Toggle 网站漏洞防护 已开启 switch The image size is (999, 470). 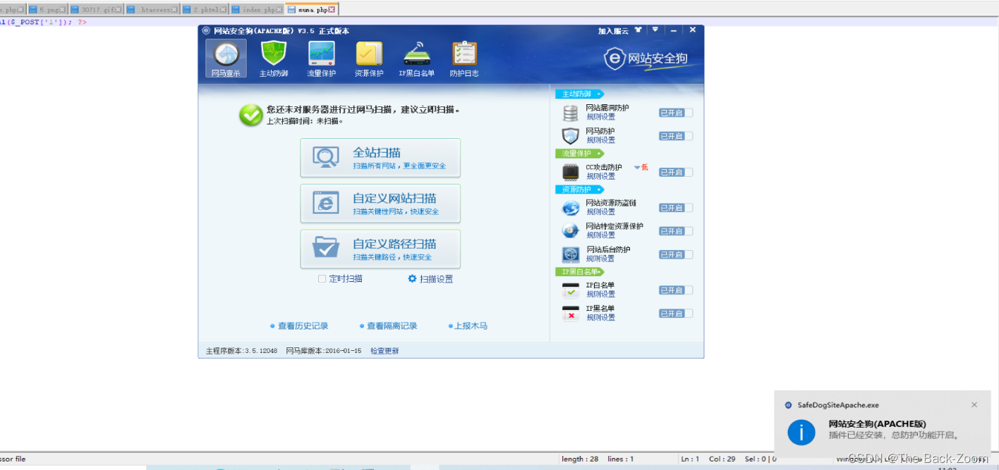click(x=676, y=113)
